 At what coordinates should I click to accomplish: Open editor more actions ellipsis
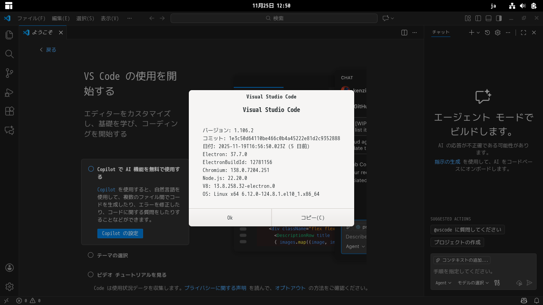tap(415, 33)
